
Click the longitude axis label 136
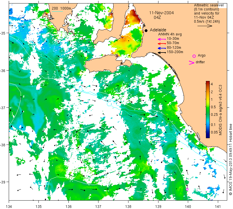pos(68,206)
